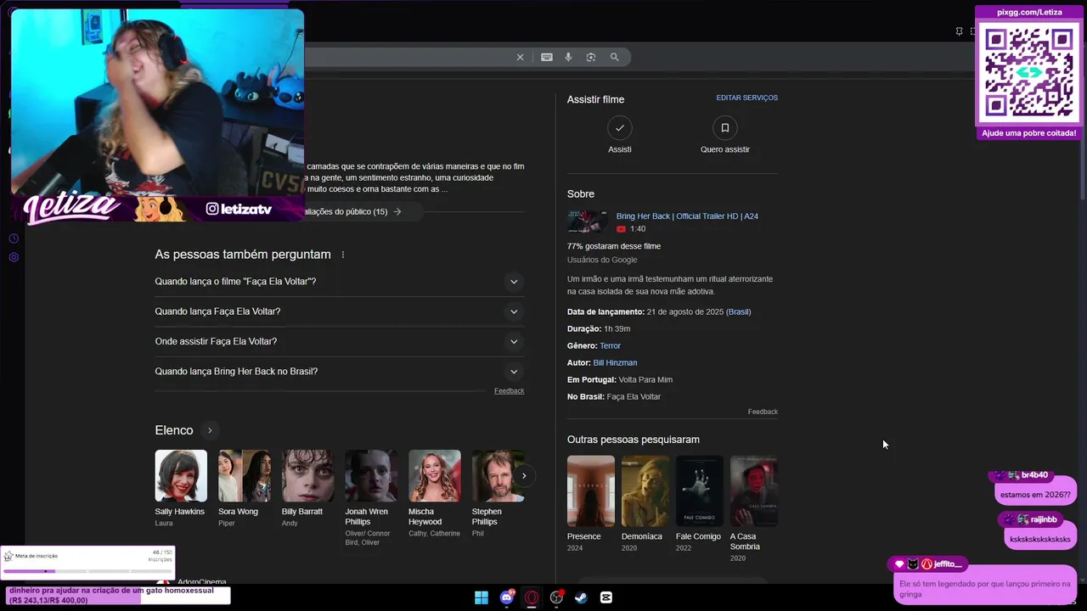Open Demoníaca 2020 movie poster
The height and width of the screenshot is (611, 1087).
(x=645, y=490)
